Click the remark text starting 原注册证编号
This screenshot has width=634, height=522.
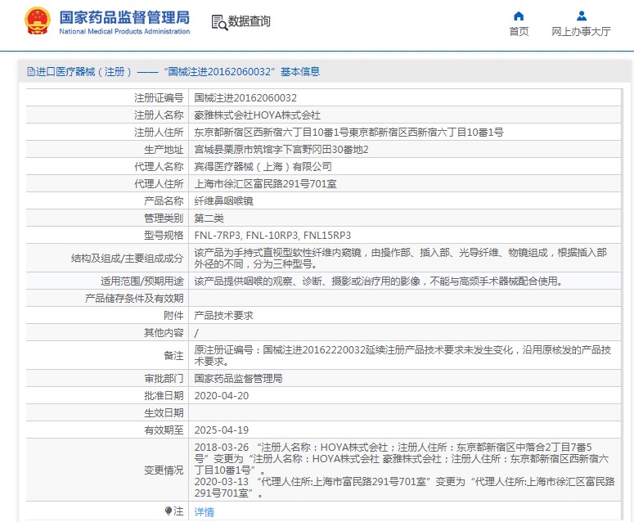point(402,355)
